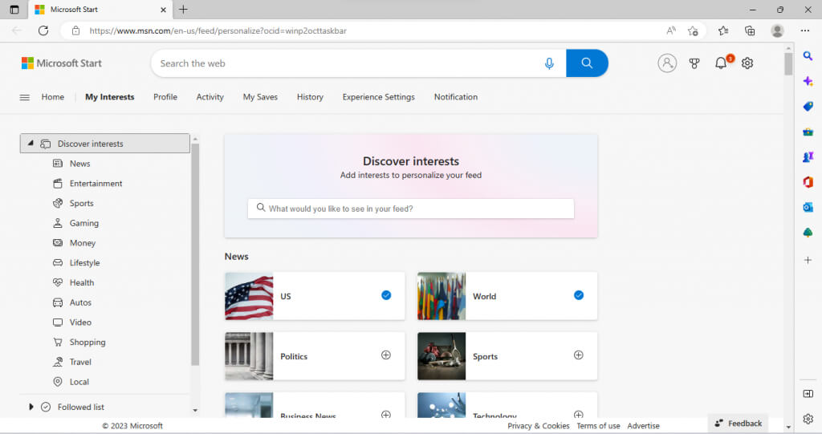Follow the Politics interest plus button
The image size is (822, 434).
pos(386,355)
